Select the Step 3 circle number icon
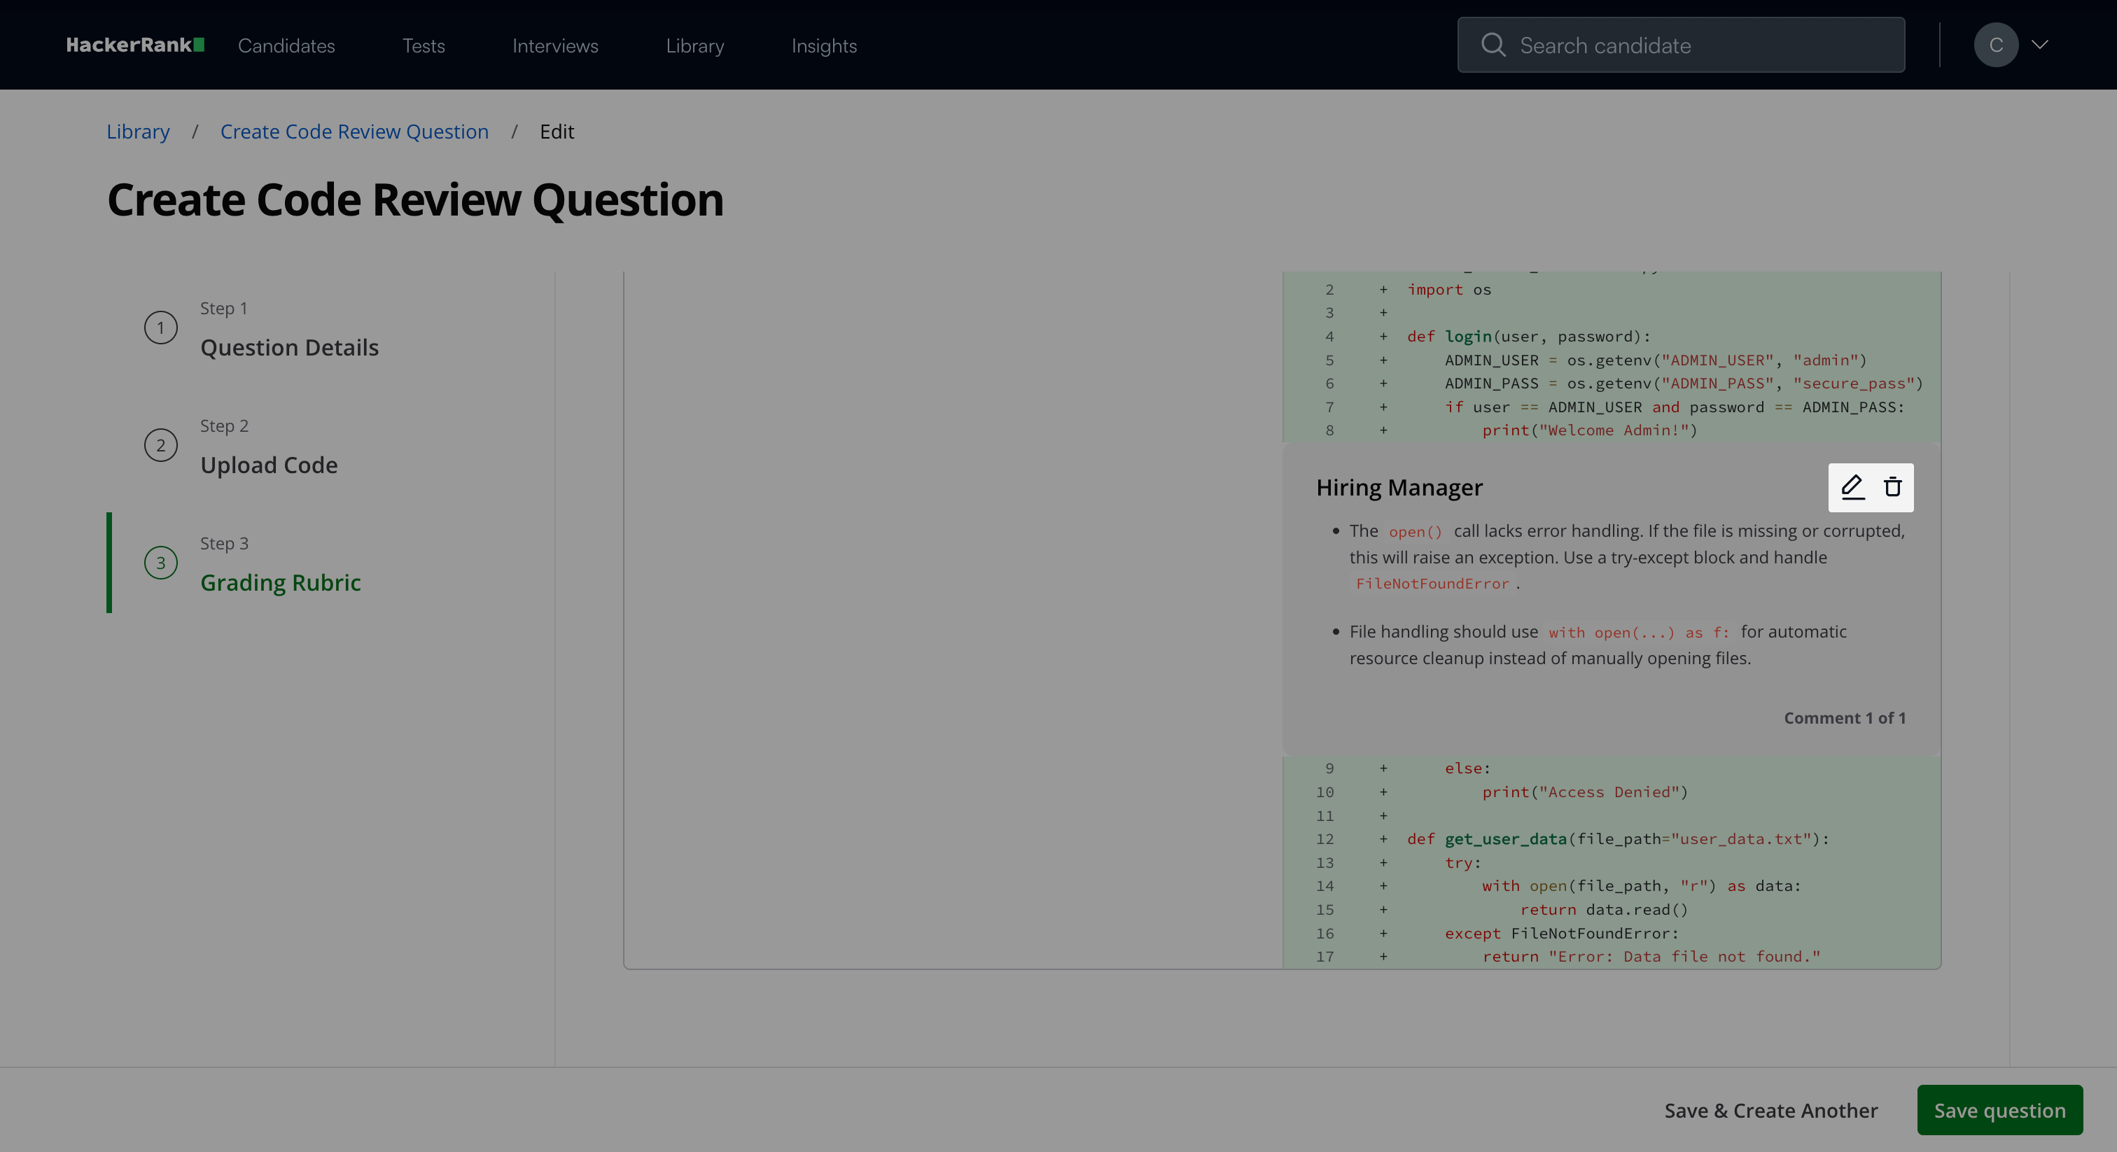2117x1152 pixels. (161, 563)
